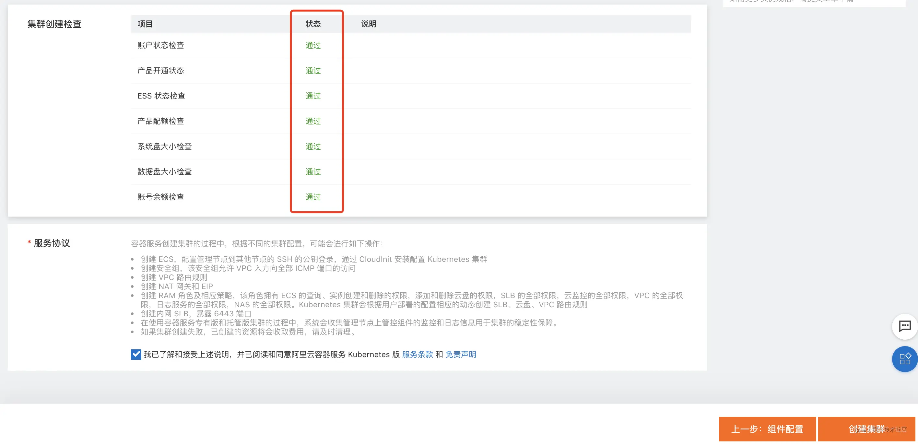Select the 集群创建检查 section title
The width and height of the screenshot is (918, 444).
click(x=54, y=24)
